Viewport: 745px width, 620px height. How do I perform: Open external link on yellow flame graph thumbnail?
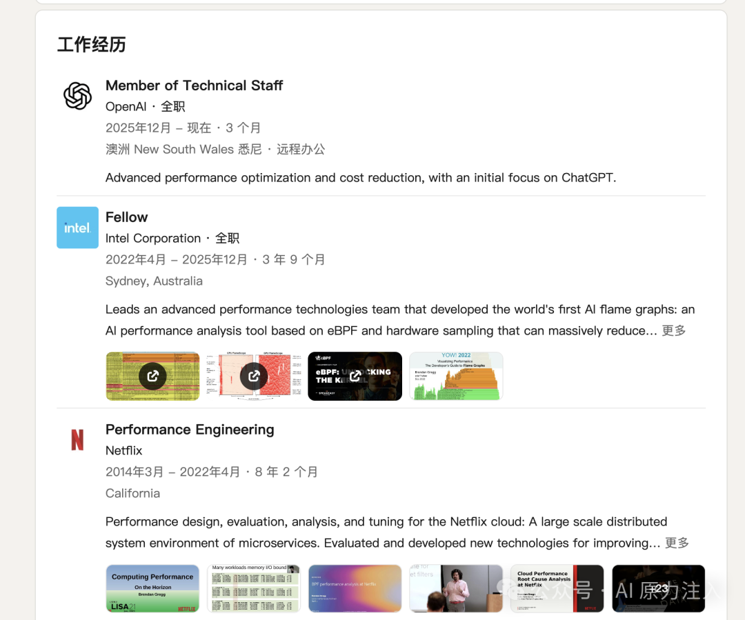152,377
